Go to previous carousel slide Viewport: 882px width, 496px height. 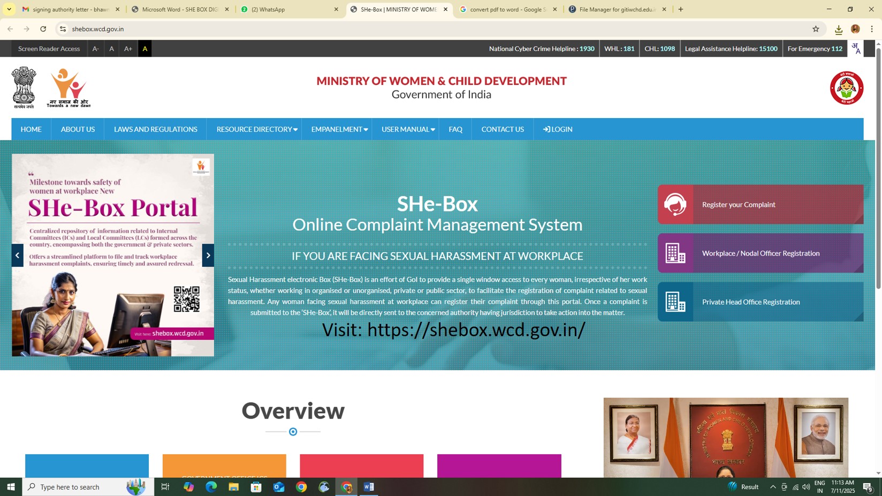tap(18, 255)
